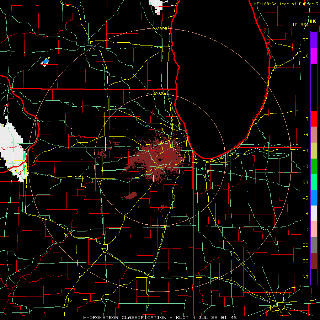The height and width of the screenshot is (320, 320).
Task: Click the GR legend color swatch
Action: pyautogui.click(x=314, y=135)
